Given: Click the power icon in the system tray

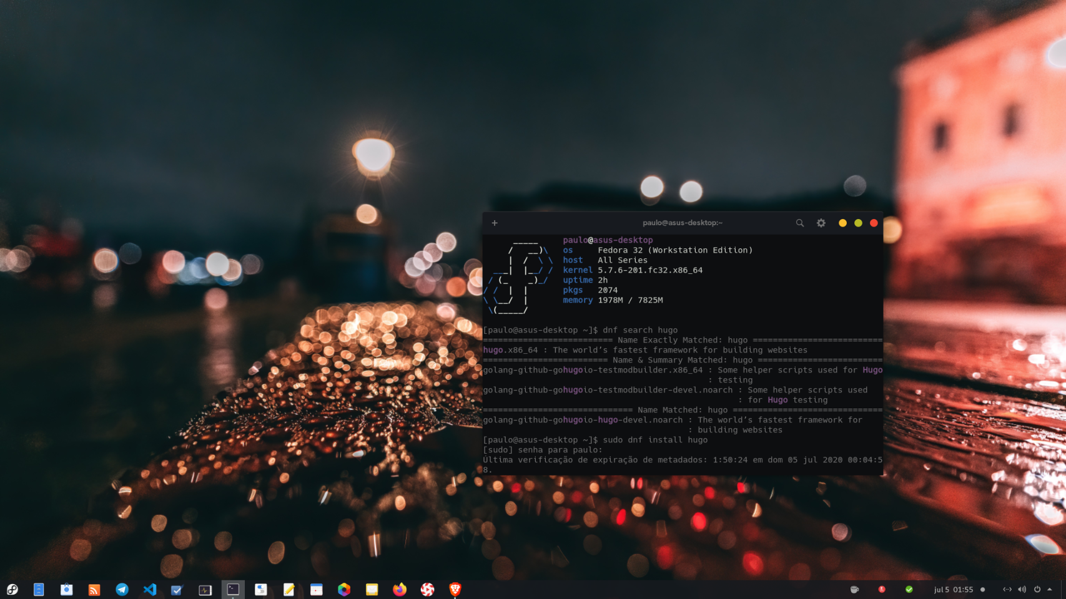Looking at the screenshot, I should 1037,589.
